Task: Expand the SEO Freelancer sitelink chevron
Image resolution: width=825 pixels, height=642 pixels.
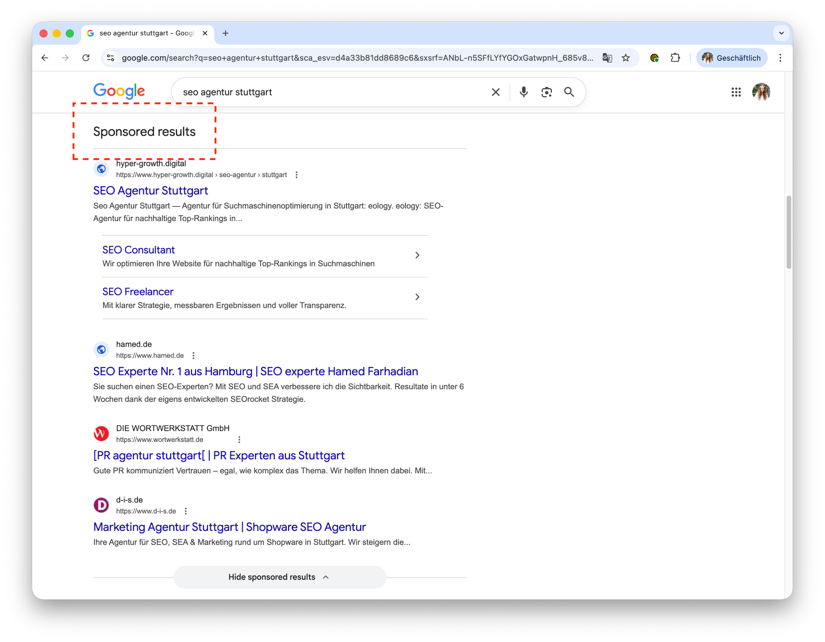Action: (x=417, y=297)
